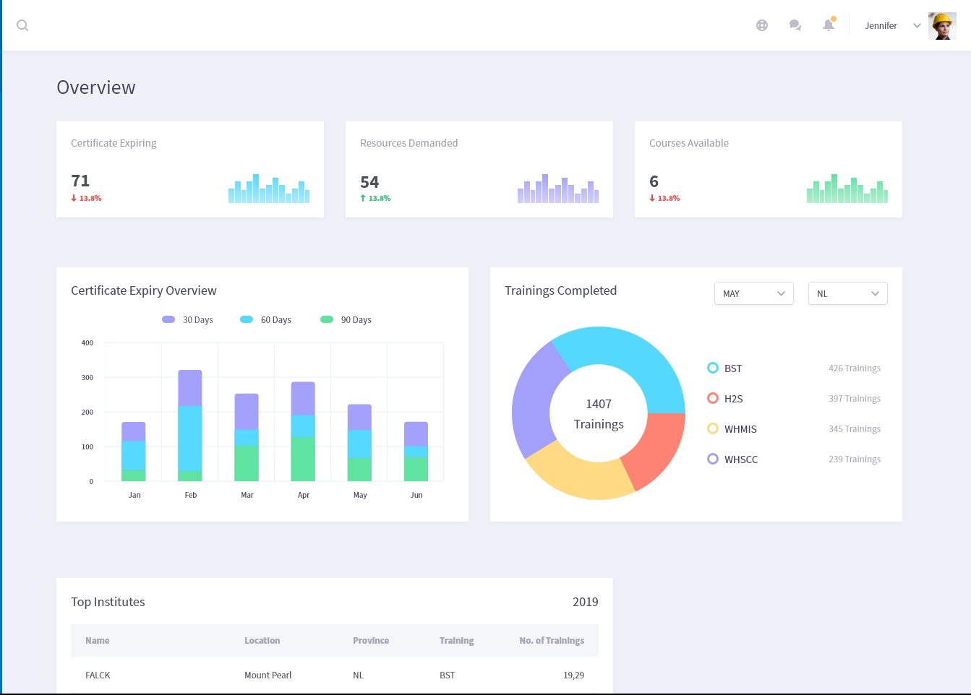
Task: Open the globe/support icon in header
Action: 762,25
